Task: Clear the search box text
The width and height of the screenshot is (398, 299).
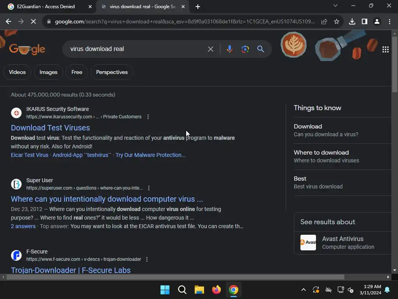Action: point(210,49)
